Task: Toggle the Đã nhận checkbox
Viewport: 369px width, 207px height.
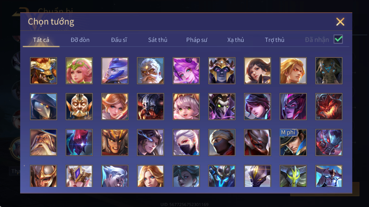Action: pos(338,39)
